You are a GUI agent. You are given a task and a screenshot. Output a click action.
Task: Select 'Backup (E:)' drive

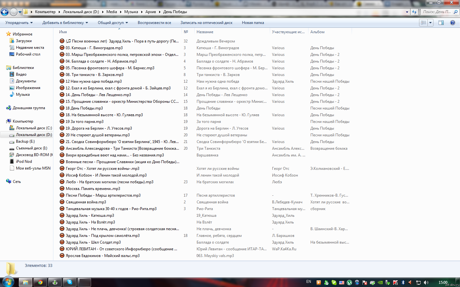[x=25, y=141]
